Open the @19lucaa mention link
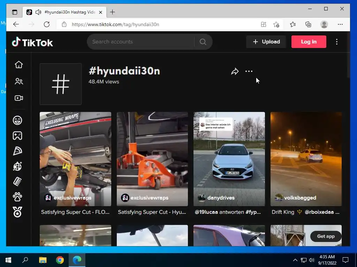The height and width of the screenshot is (267, 357). [x=206, y=212]
